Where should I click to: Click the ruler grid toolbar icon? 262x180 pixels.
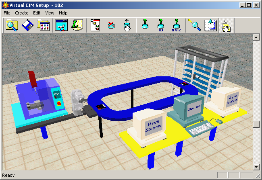click(x=210, y=26)
